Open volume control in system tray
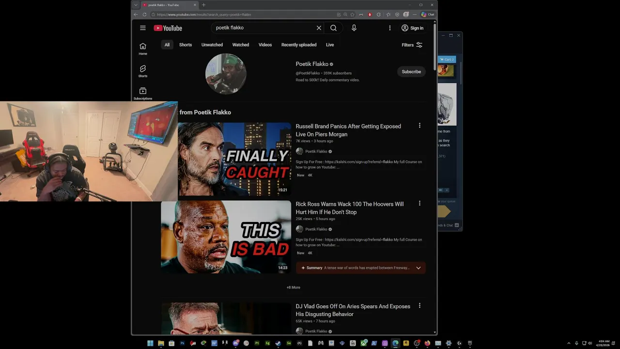Screen dimensions: 620x349 click(x=590, y=343)
